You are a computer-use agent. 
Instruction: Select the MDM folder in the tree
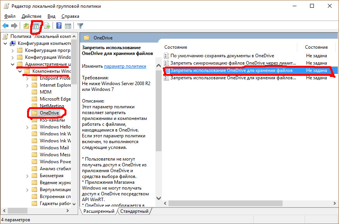(45, 92)
